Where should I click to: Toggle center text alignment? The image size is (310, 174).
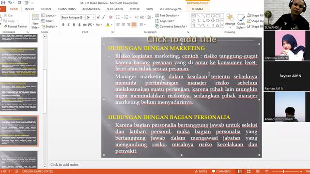pyautogui.click(x=124, y=25)
